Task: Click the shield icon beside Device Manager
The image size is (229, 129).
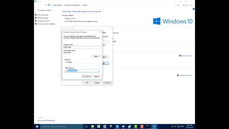Action: (36, 15)
